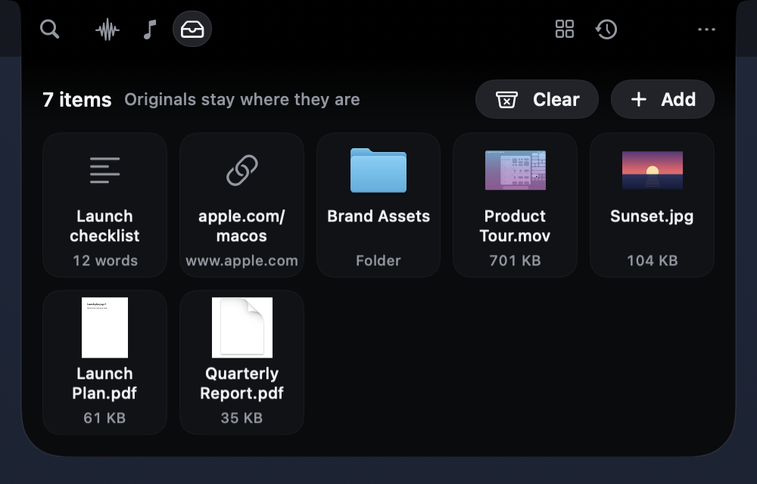Image resolution: width=757 pixels, height=484 pixels.
Task: Click the 'Launch Plan.pdf' file name
Action: [104, 383]
